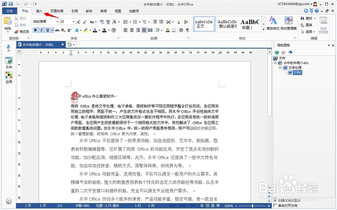Switch to the 页面布局 (Page Layout) tab
Image resolution: width=337 pixels, height=210 pixels.
(57, 11)
